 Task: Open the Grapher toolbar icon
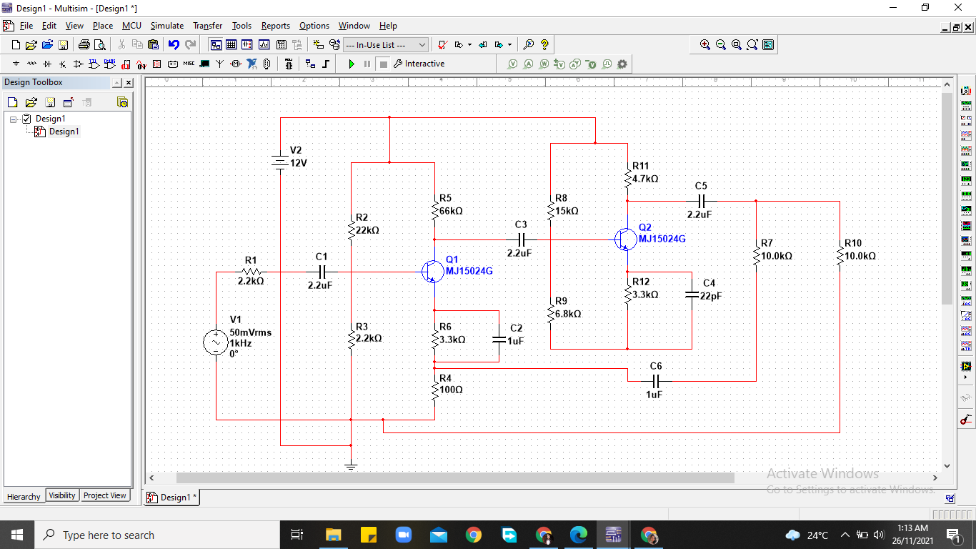pos(264,45)
